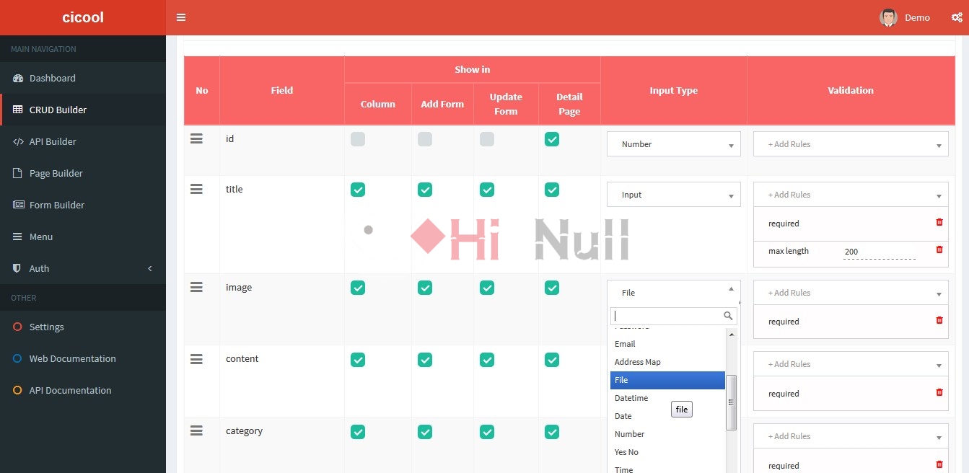Select Email in the input type list

click(x=667, y=344)
